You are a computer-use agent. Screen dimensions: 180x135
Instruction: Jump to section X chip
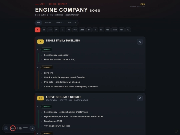click(95, 30)
